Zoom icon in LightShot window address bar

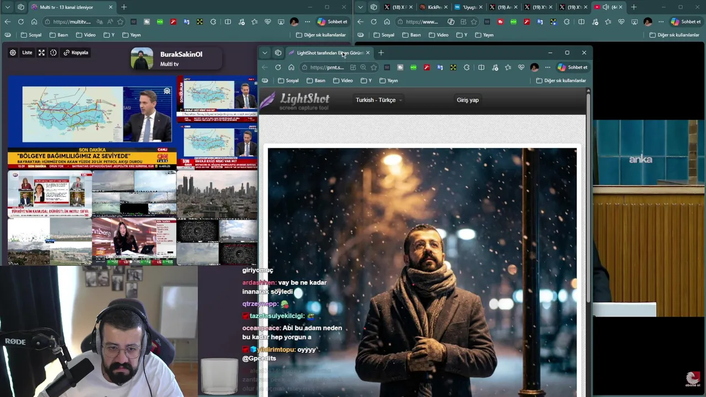point(363,67)
